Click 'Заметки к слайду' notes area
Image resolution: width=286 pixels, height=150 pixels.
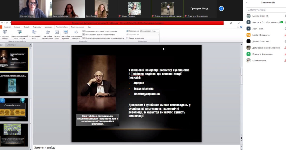(136, 148)
